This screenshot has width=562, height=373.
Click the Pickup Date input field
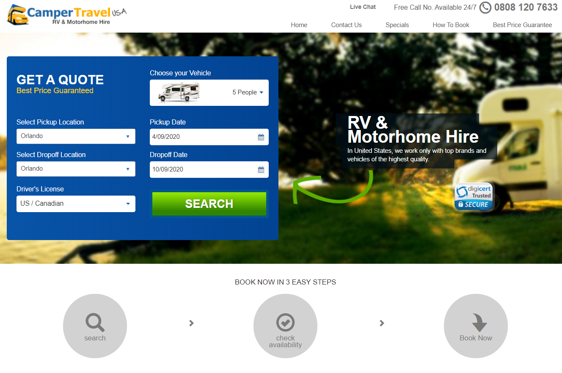point(203,137)
